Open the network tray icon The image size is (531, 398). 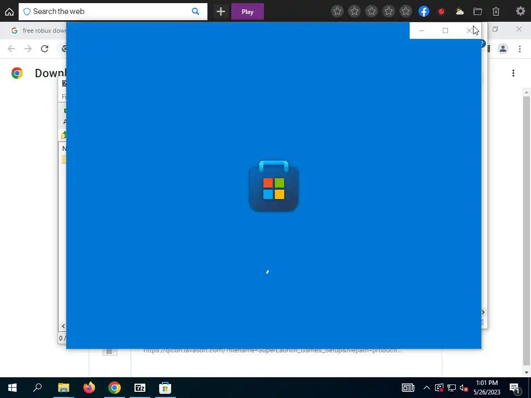tap(452, 388)
